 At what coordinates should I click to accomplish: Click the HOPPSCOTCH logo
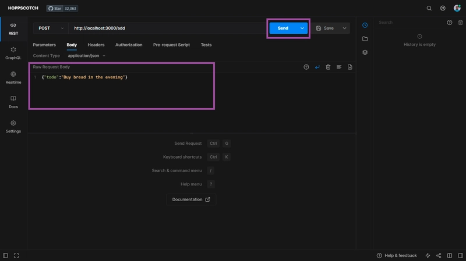point(23,8)
